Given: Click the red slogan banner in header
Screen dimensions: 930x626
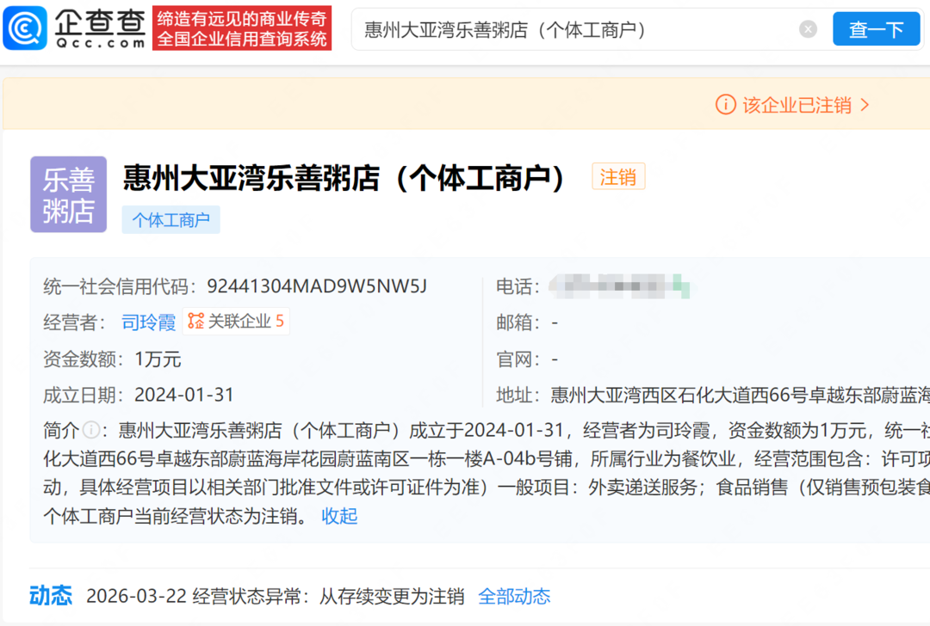Looking at the screenshot, I should (242, 28).
